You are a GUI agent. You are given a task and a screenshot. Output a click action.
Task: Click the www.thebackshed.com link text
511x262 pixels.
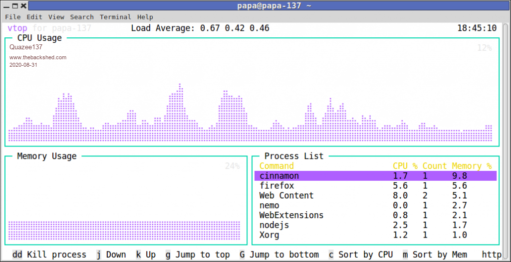click(38, 57)
